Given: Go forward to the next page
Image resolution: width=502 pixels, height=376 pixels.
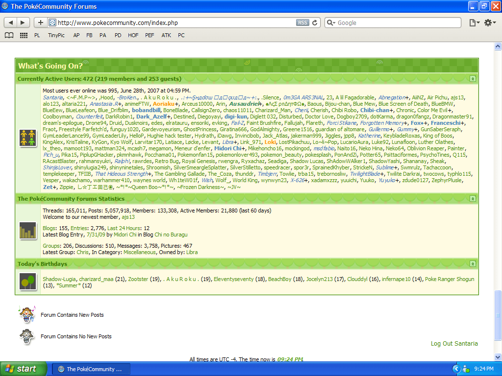Looking at the screenshot, I should click(x=23, y=23).
